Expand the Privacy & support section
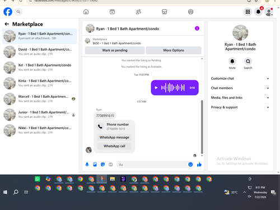This screenshot has width=280, height=210. (240, 107)
